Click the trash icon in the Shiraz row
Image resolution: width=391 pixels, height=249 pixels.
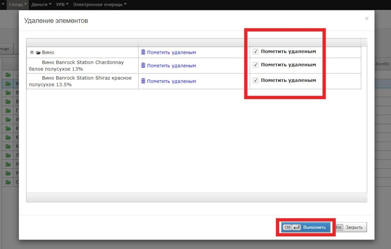click(143, 81)
